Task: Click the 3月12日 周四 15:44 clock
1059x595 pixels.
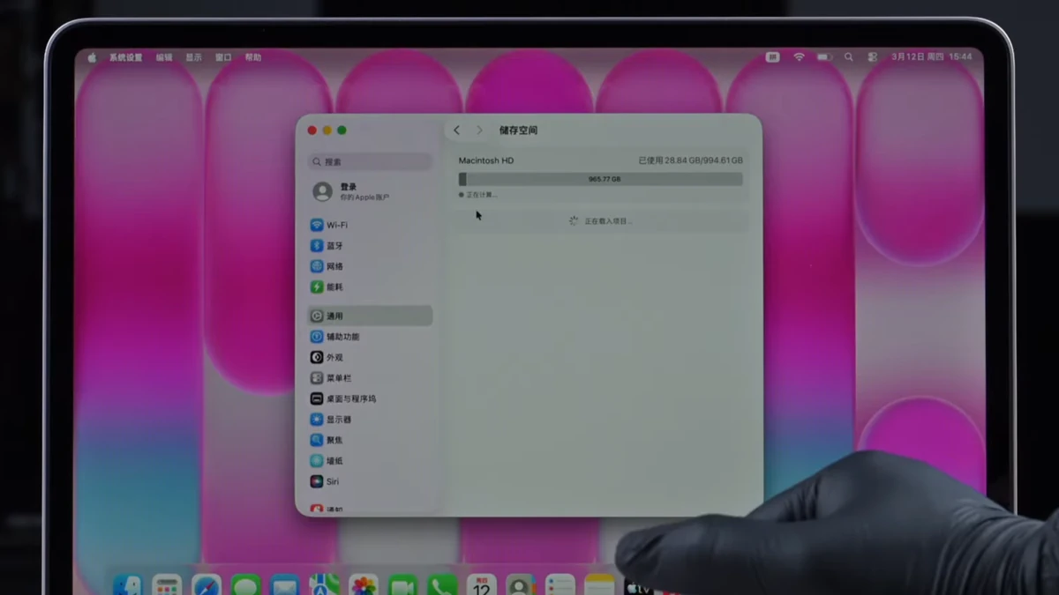Action: click(x=931, y=57)
